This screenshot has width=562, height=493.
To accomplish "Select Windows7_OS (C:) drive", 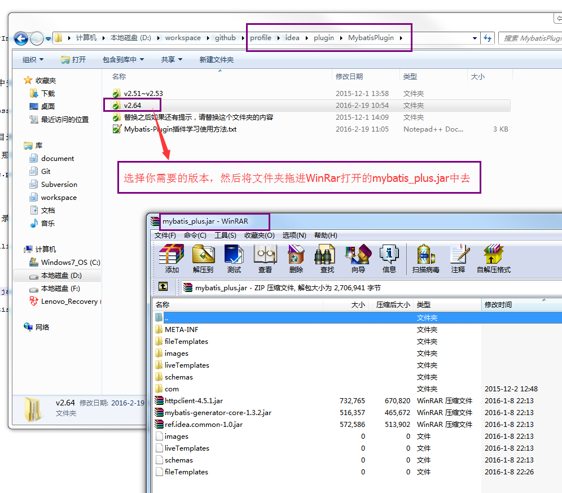I will click(65, 262).
